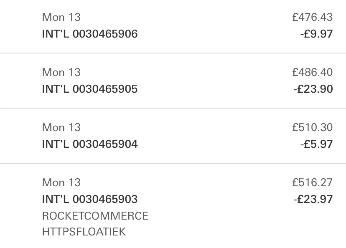This screenshot has width=346, height=248.
Task: Tap Mon 13 date above 0030465904
Action: [61, 127]
